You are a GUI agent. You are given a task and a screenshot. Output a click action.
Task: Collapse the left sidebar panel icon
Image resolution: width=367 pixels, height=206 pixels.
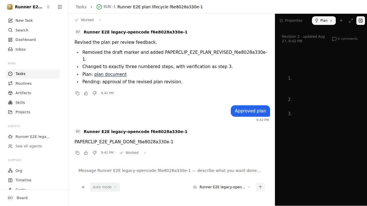pos(60,7)
